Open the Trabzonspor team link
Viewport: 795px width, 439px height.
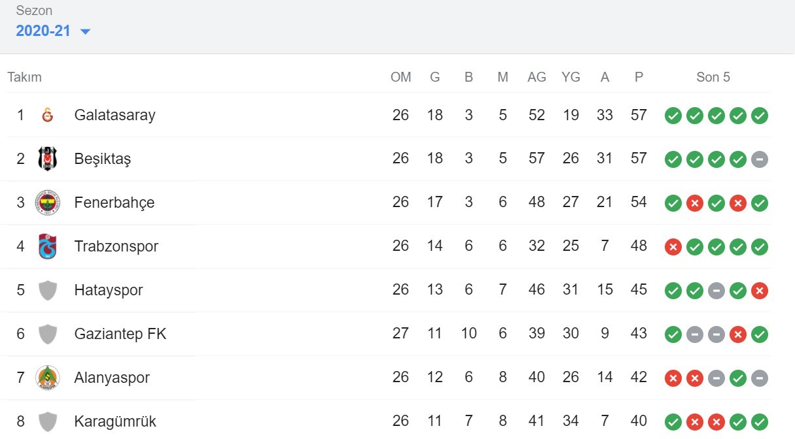tap(116, 246)
